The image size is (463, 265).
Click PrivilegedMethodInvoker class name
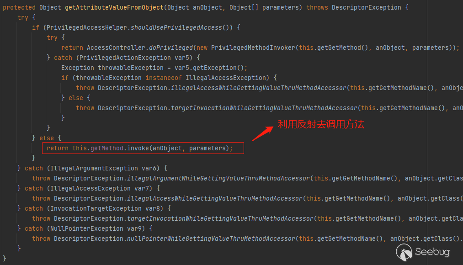click(x=253, y=48)
